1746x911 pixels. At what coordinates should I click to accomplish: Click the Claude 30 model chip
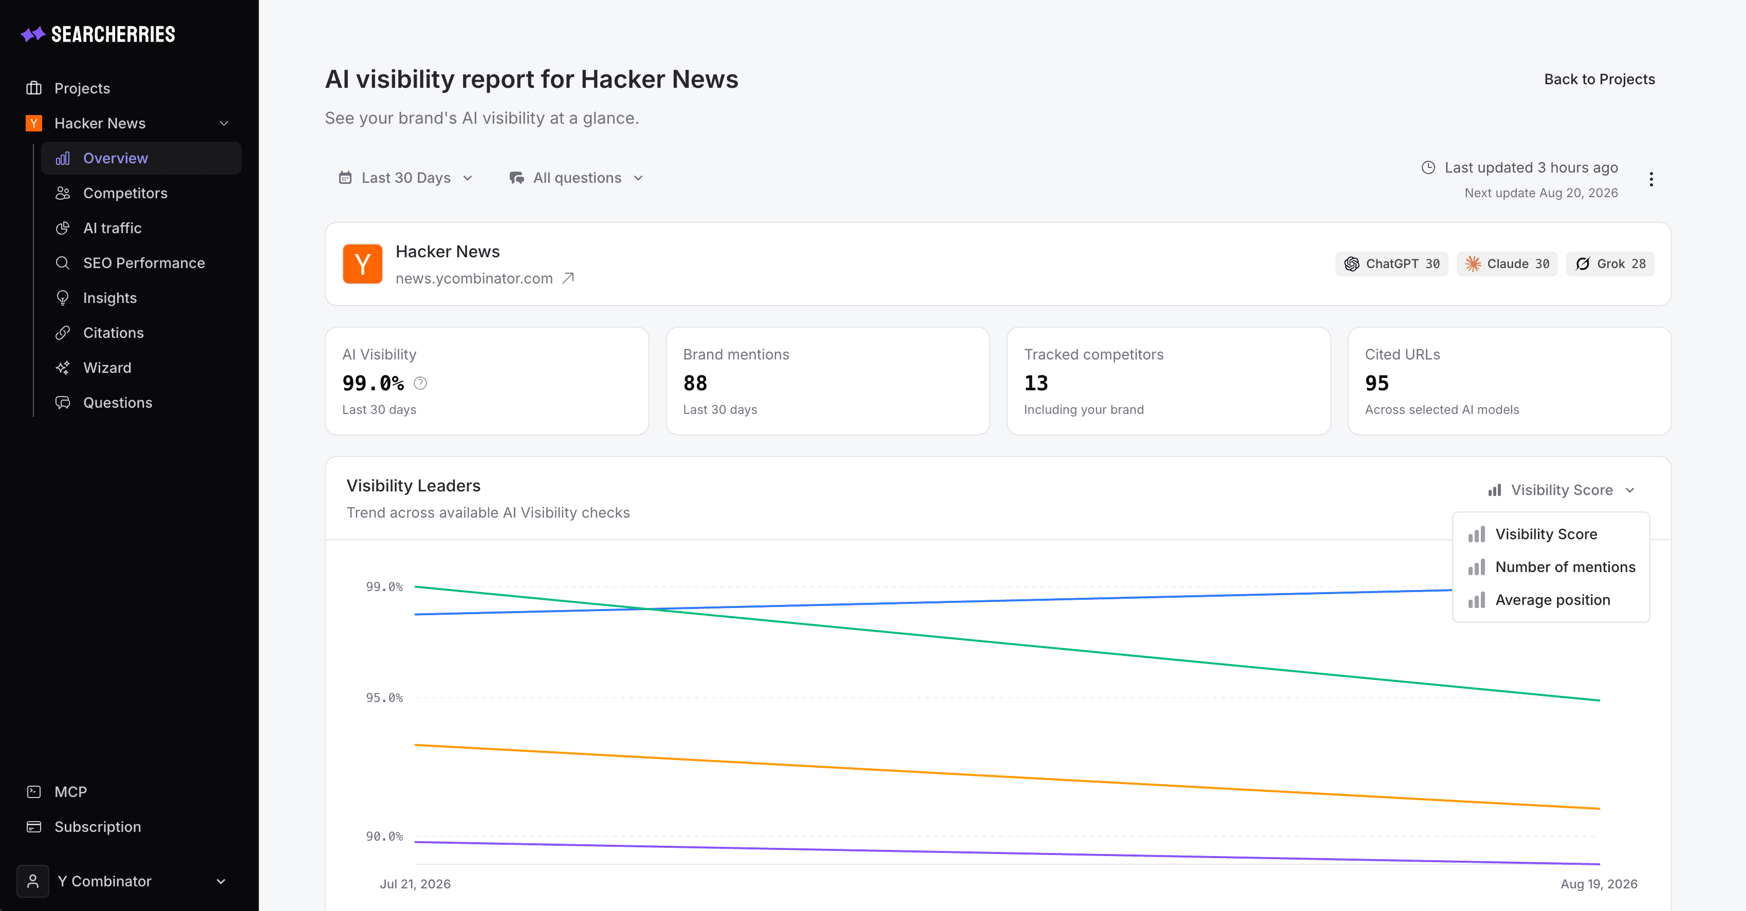coord(1507,263)
